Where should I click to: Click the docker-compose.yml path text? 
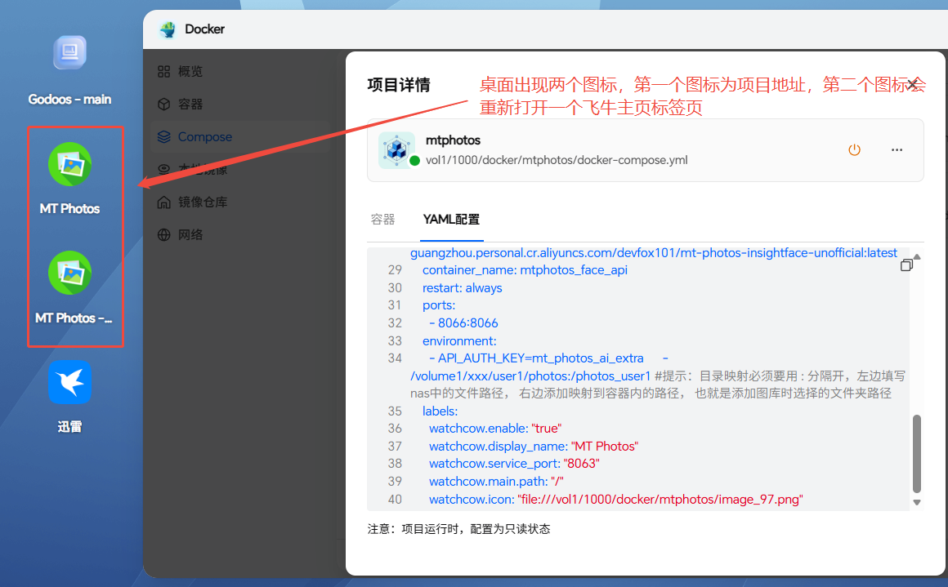(557, 160)
